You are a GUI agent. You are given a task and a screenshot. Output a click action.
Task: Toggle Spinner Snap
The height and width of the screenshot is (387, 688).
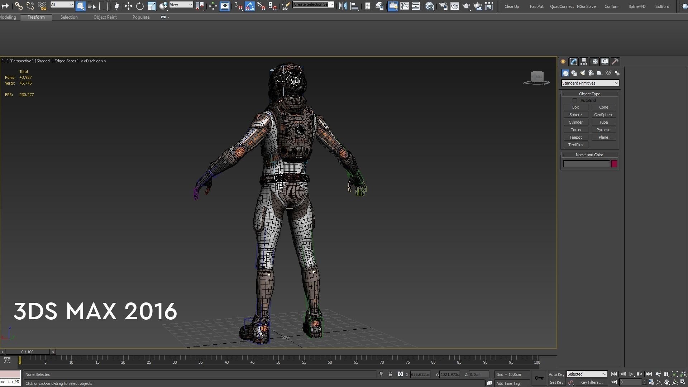pyautogui.click(x=273, y=6)
